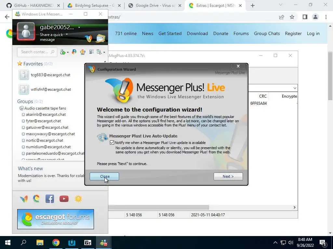Select nortic@escargot.chat in the group list

[45, 140]
